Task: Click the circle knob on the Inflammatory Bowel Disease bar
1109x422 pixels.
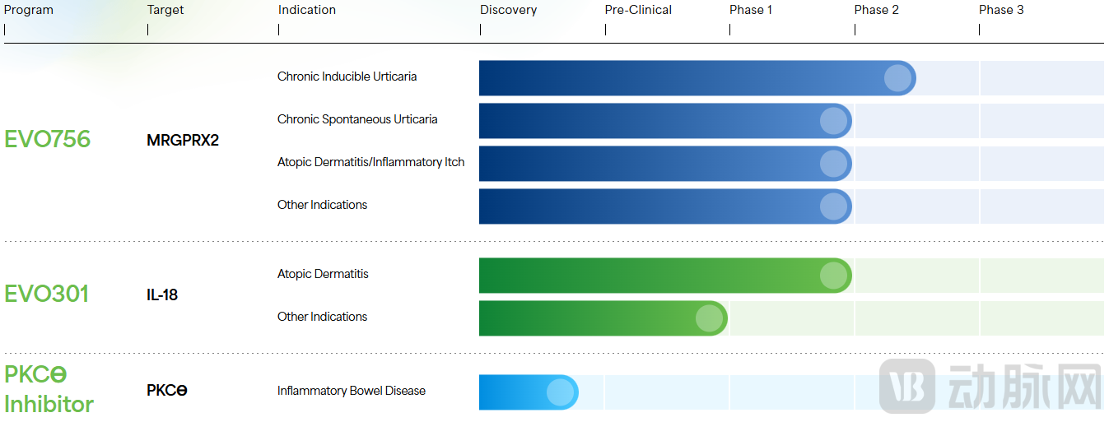Action: pos(560,392)
